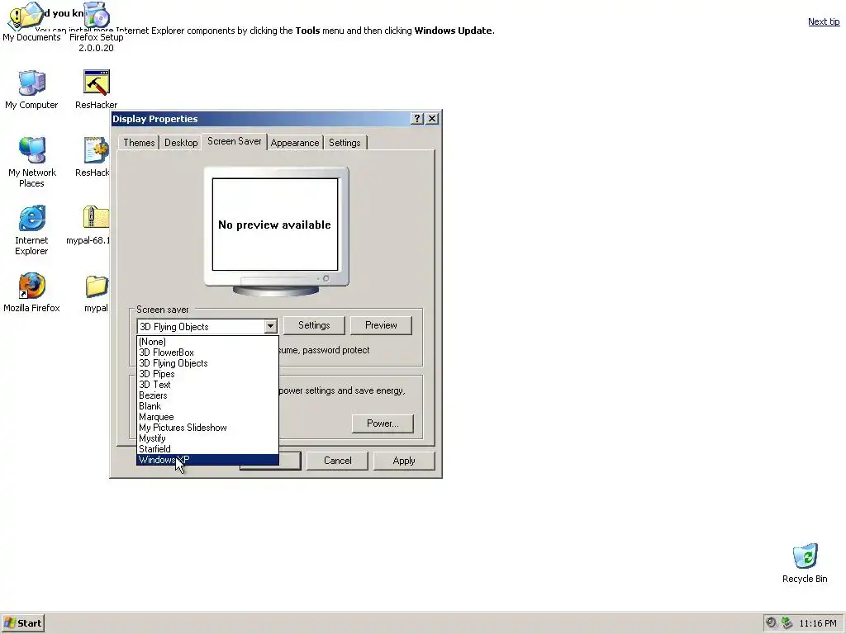The height and width of the screenshot is (634, 846).
Task: Choose 3D Text screen saver
Action: pyautogui.click(x=207, y=385)
